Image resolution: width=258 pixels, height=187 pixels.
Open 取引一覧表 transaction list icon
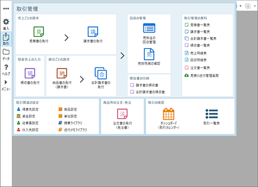click(x=212, y=114)
